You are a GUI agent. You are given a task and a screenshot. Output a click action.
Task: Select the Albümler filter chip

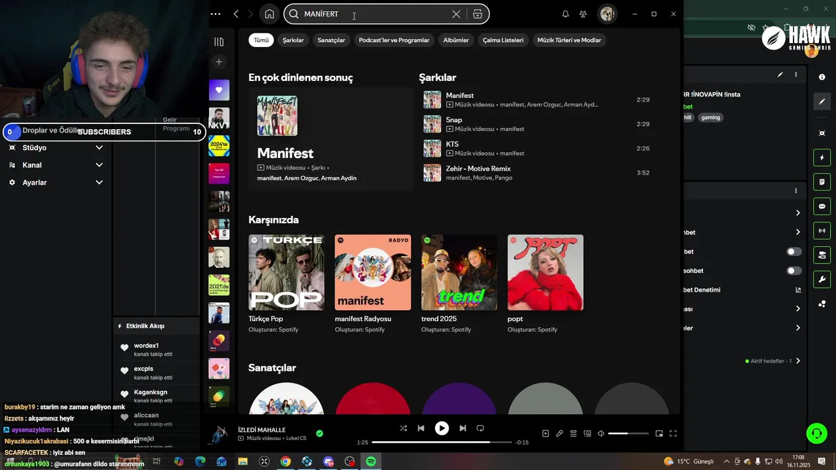click(x=456, y=40)
